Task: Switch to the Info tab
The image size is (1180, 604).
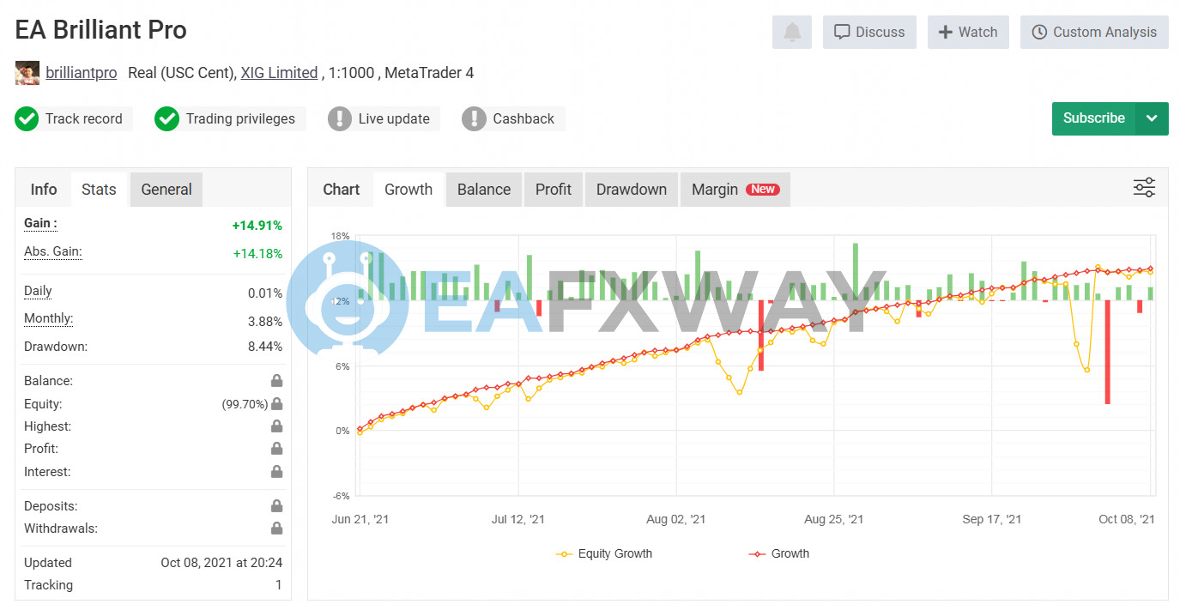Action: 44,190
